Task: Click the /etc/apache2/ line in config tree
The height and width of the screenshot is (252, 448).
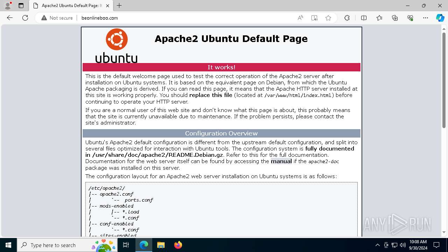Action: 107,188
